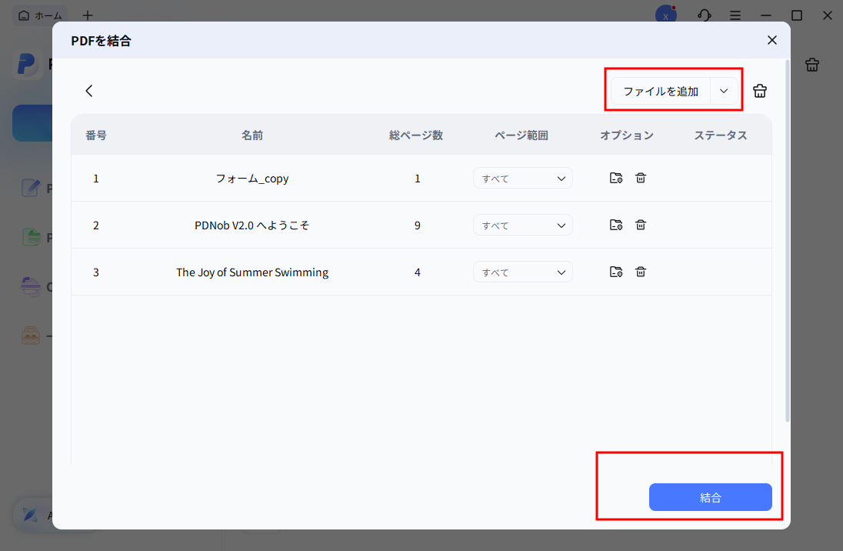Remove フォーム_copy using its trash icon
Image resolution: width=843 pixels, height=551 pixels.
pos(641,178)
